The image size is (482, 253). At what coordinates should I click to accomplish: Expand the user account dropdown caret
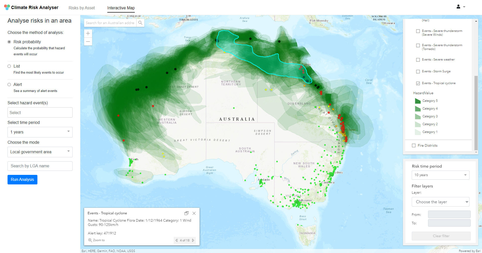(464, 7)
